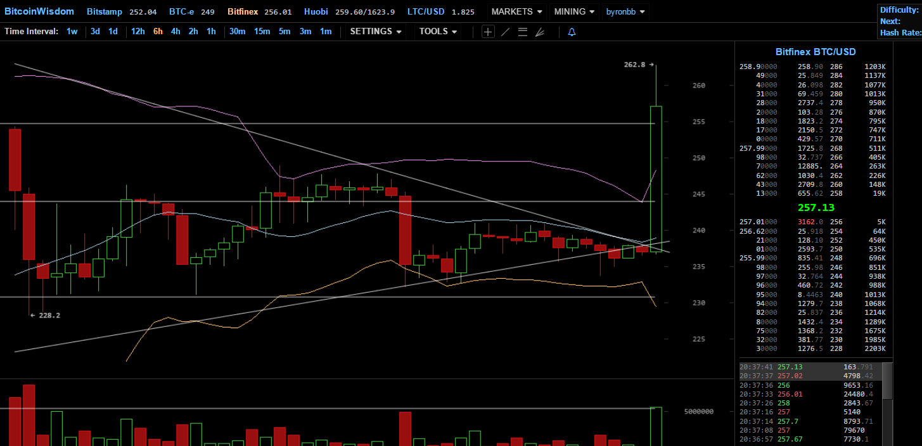Click the bid order amount 3162.0
The image size is (922, 446).
pos(810,222)
